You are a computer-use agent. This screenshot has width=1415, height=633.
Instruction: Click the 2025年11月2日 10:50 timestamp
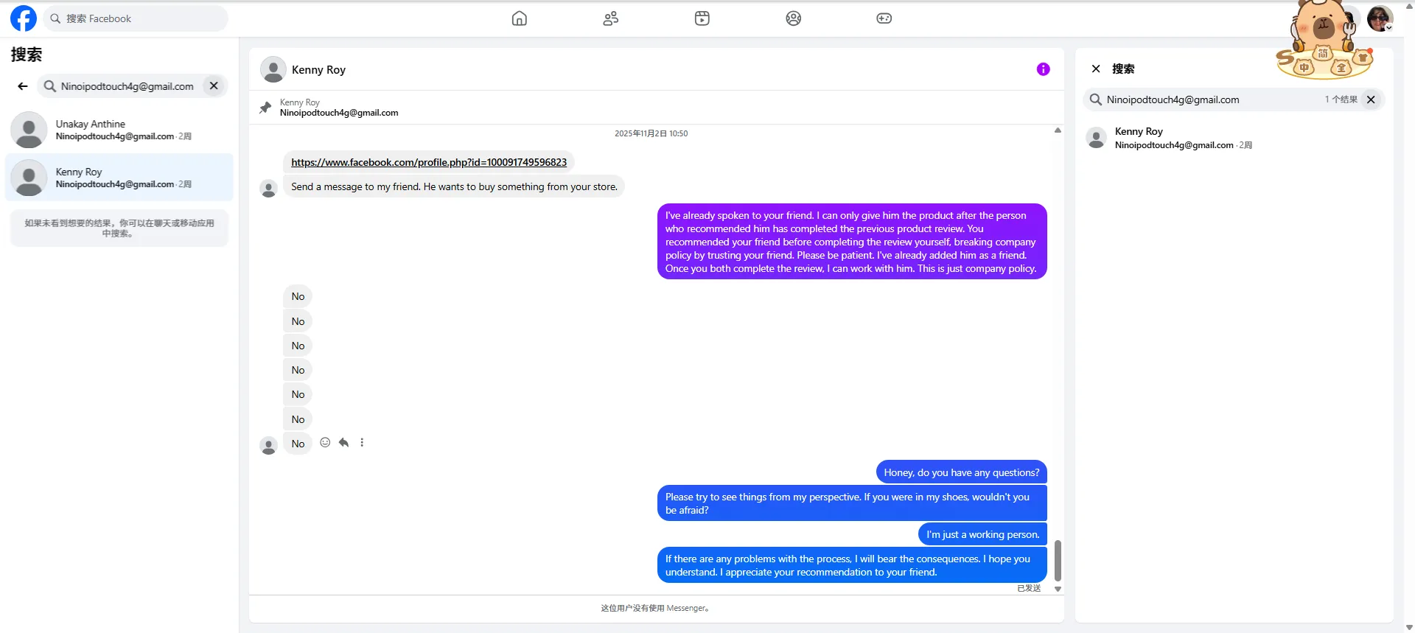(651, 133)
